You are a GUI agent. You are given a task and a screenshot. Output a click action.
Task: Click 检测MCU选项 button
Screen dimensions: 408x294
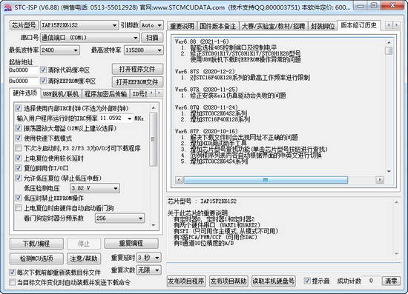pos(36,258)
